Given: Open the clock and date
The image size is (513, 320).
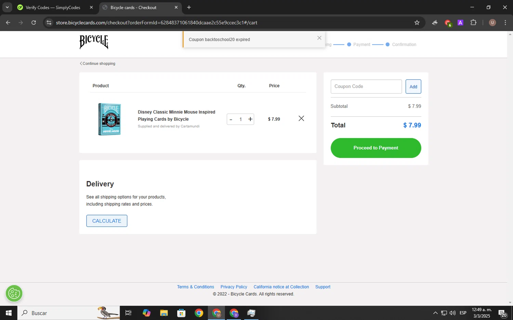Looking at the screenshot, I should (x=482, y=313).
